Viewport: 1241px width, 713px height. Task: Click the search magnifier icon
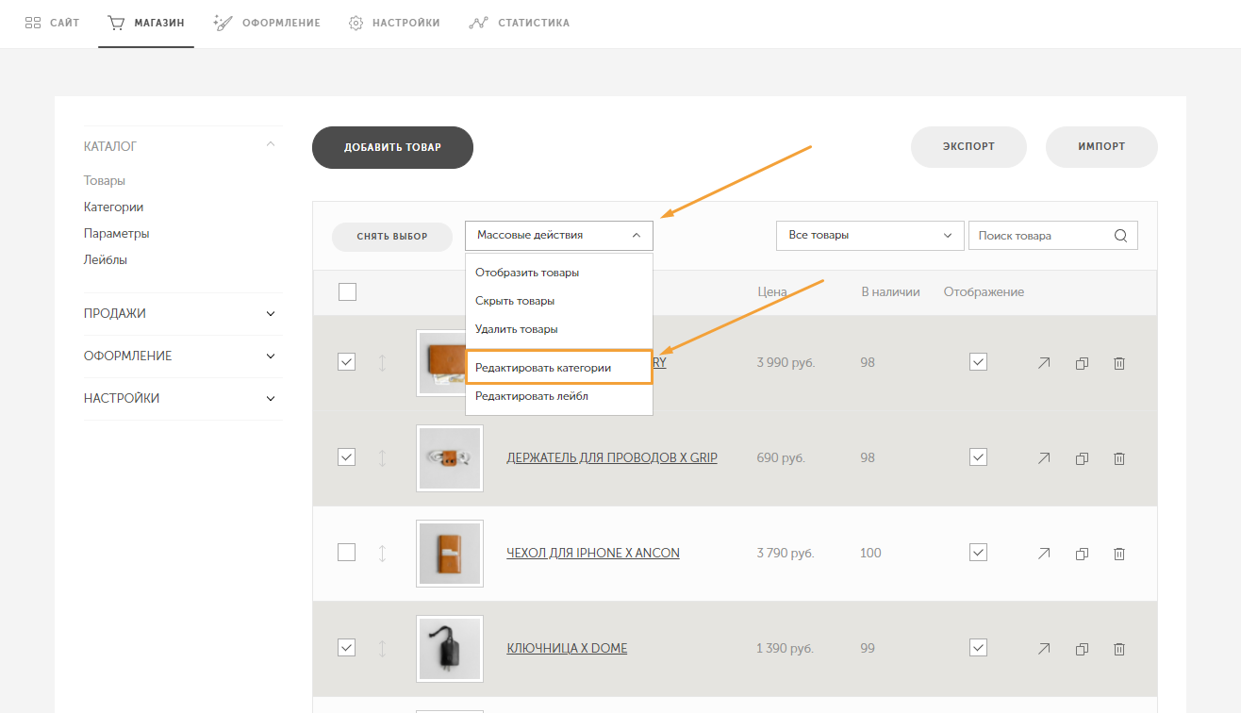pos(1120,236)
